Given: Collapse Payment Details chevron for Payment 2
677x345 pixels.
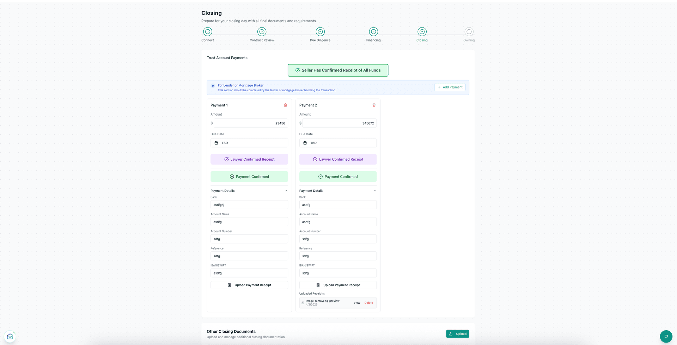Looking at the screenshot, I should point(375,191).
